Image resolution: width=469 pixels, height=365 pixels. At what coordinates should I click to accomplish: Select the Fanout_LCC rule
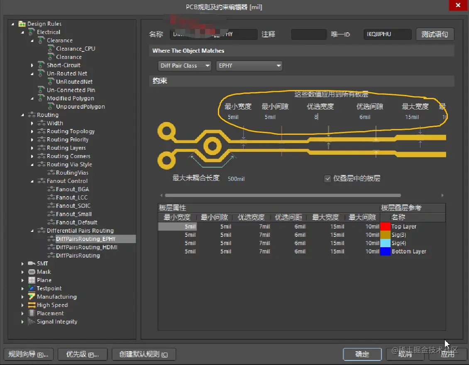pos(72,197)
